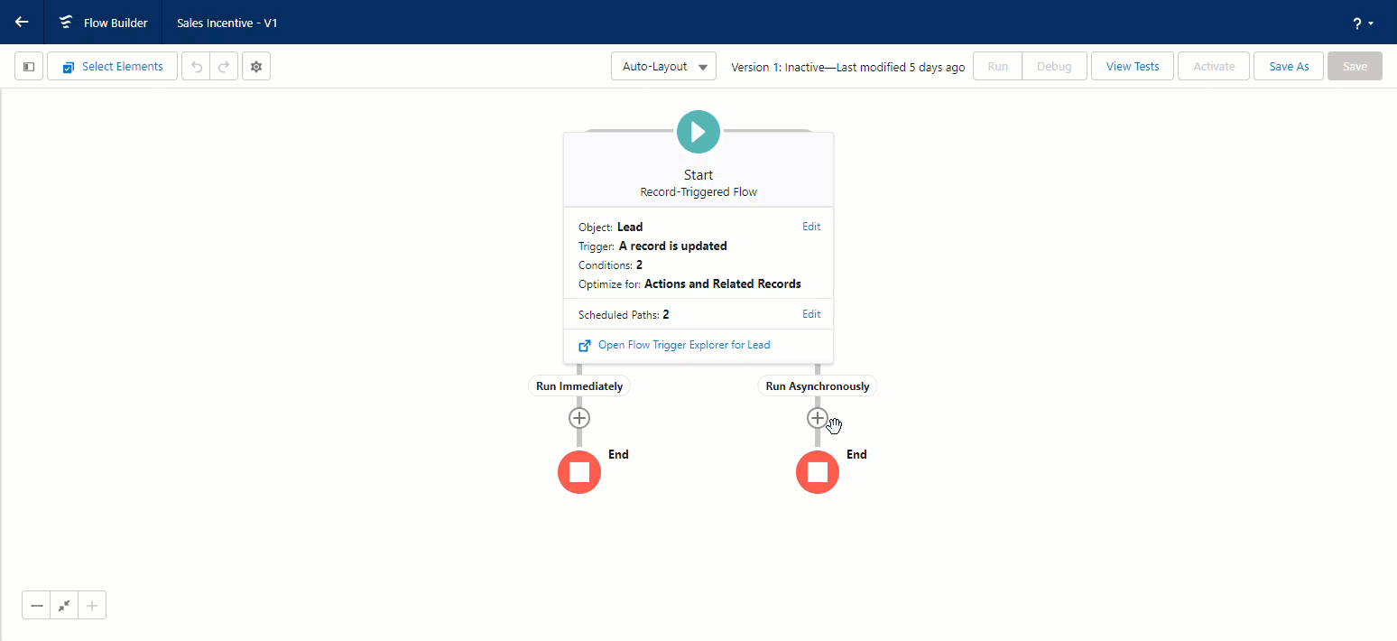Click the View Tests button
Image resolution: width=1397 pixels, height=641 pixels.
coord(1132,66)
